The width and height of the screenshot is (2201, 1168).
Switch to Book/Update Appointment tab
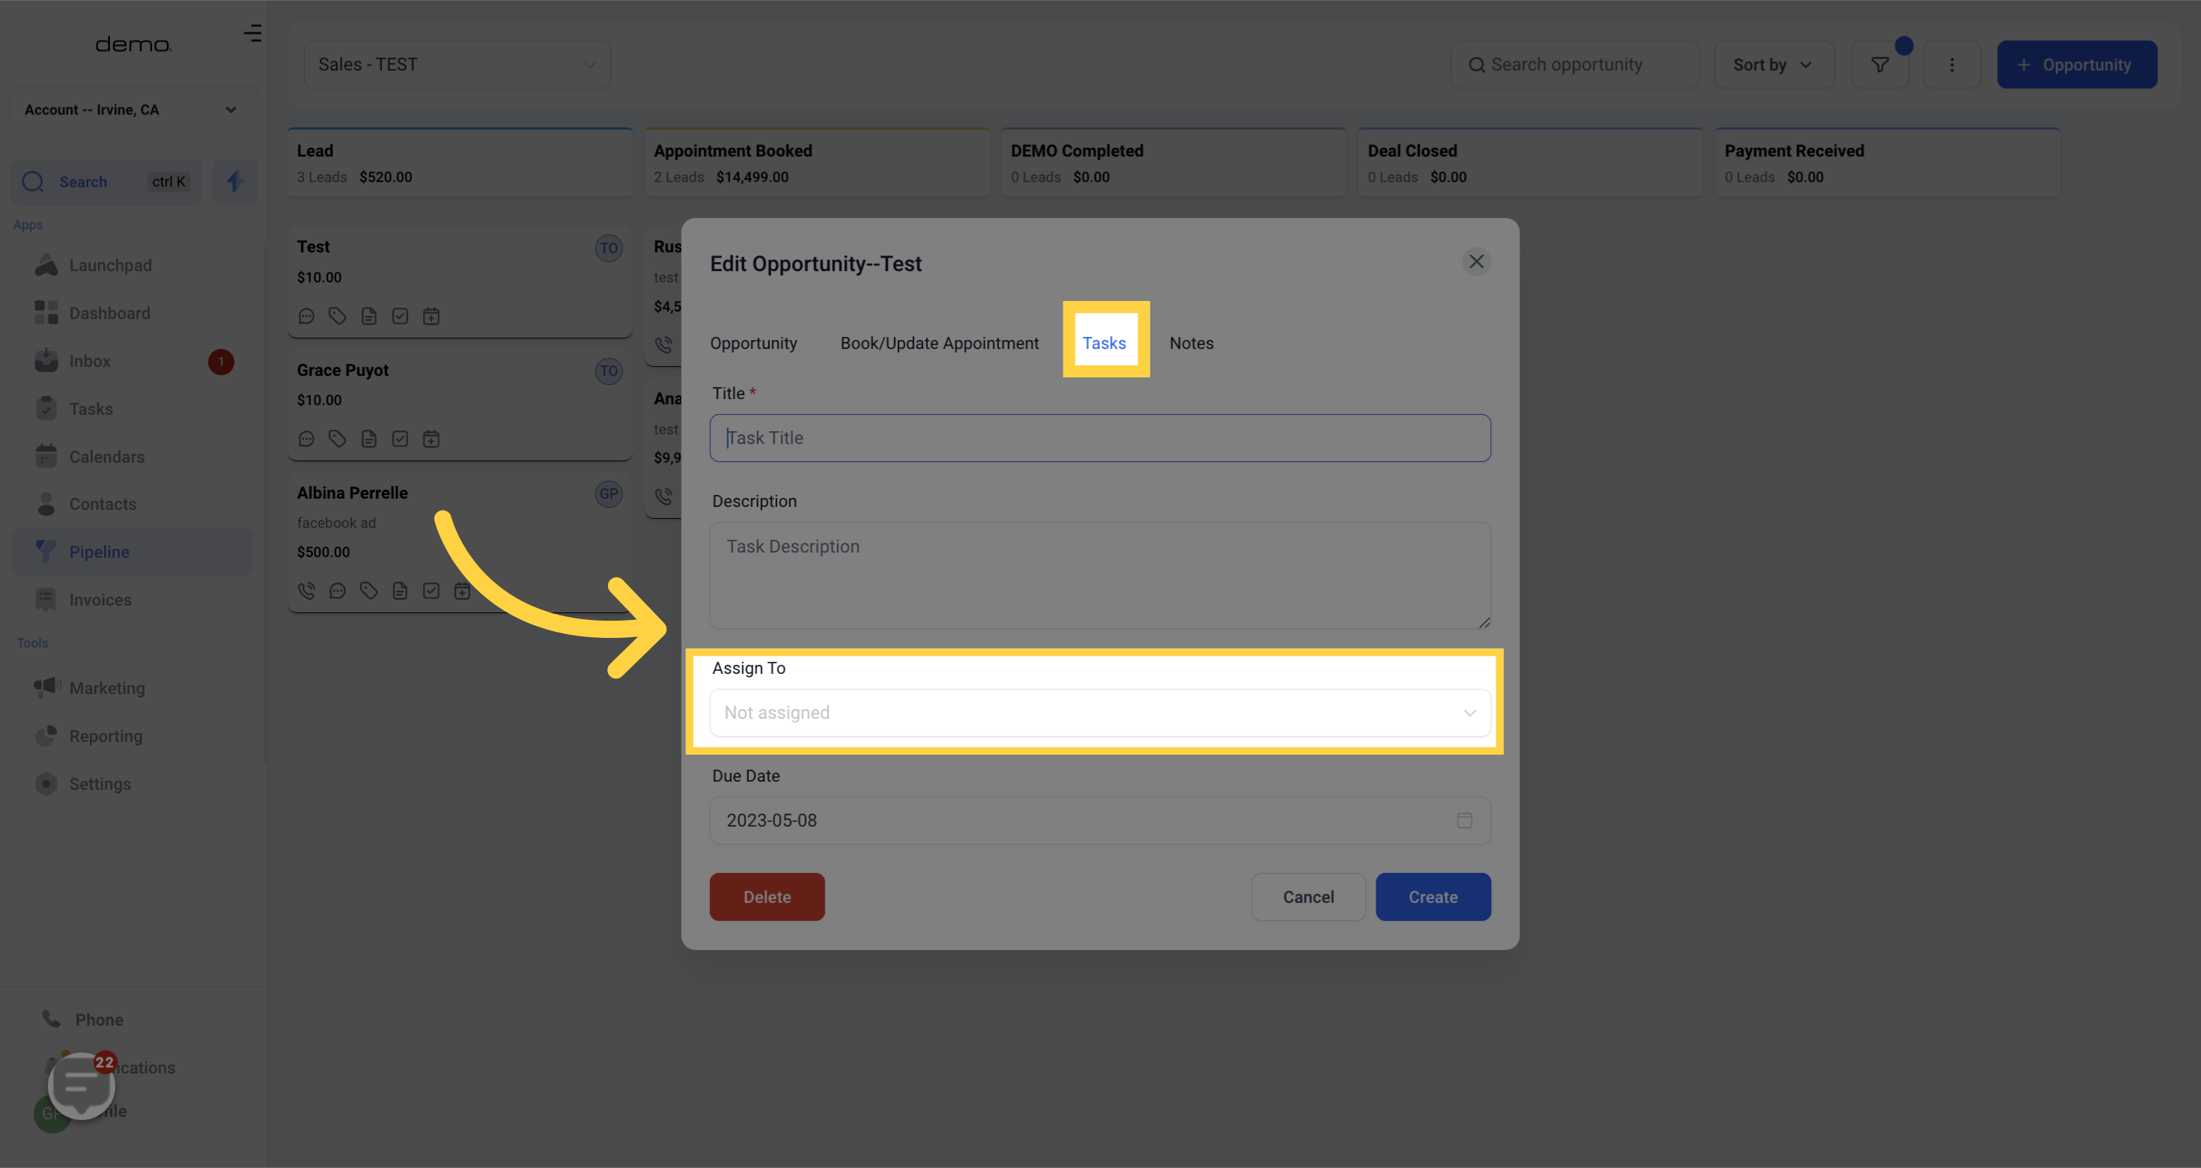point(939,343)
